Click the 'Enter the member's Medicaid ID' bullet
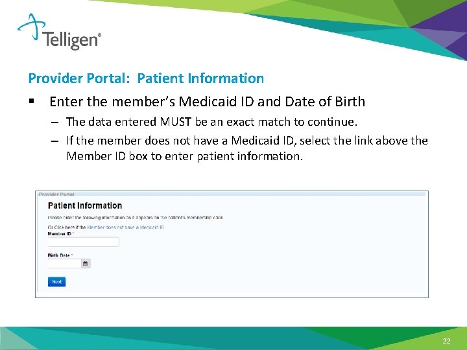Screen dimensions: 467x350 (207, 102)
